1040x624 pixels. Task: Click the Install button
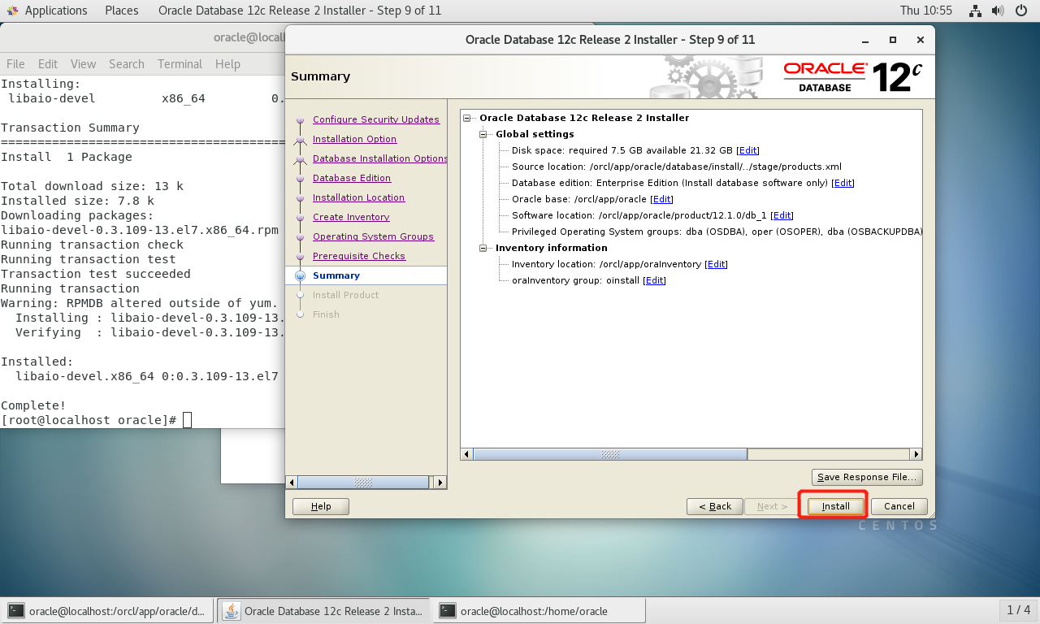click(835, 506)
